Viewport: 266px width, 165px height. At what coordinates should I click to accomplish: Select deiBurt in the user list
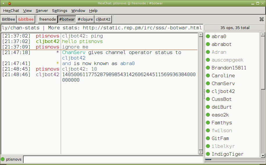221,107
